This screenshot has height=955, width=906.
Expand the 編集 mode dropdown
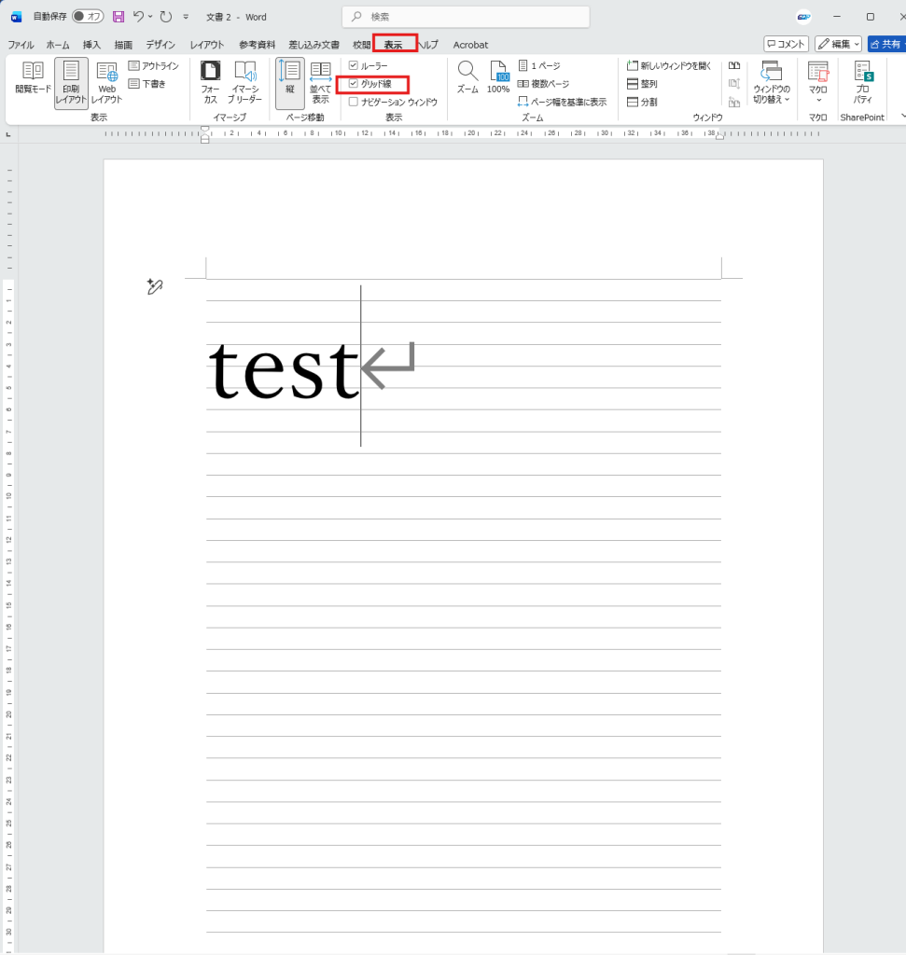pos(838,44)
